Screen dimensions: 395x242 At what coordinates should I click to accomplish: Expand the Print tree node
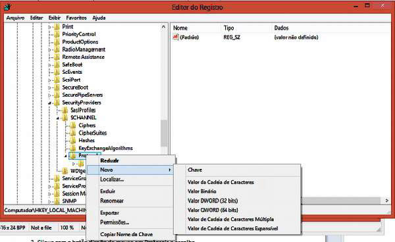(x=49, y=27)
